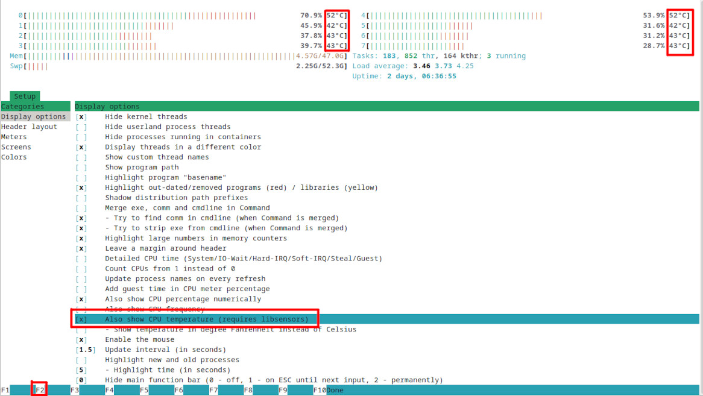The width and height of the screenshot is (703, 396).
Task: Select the Screens category
Action: 16,147
